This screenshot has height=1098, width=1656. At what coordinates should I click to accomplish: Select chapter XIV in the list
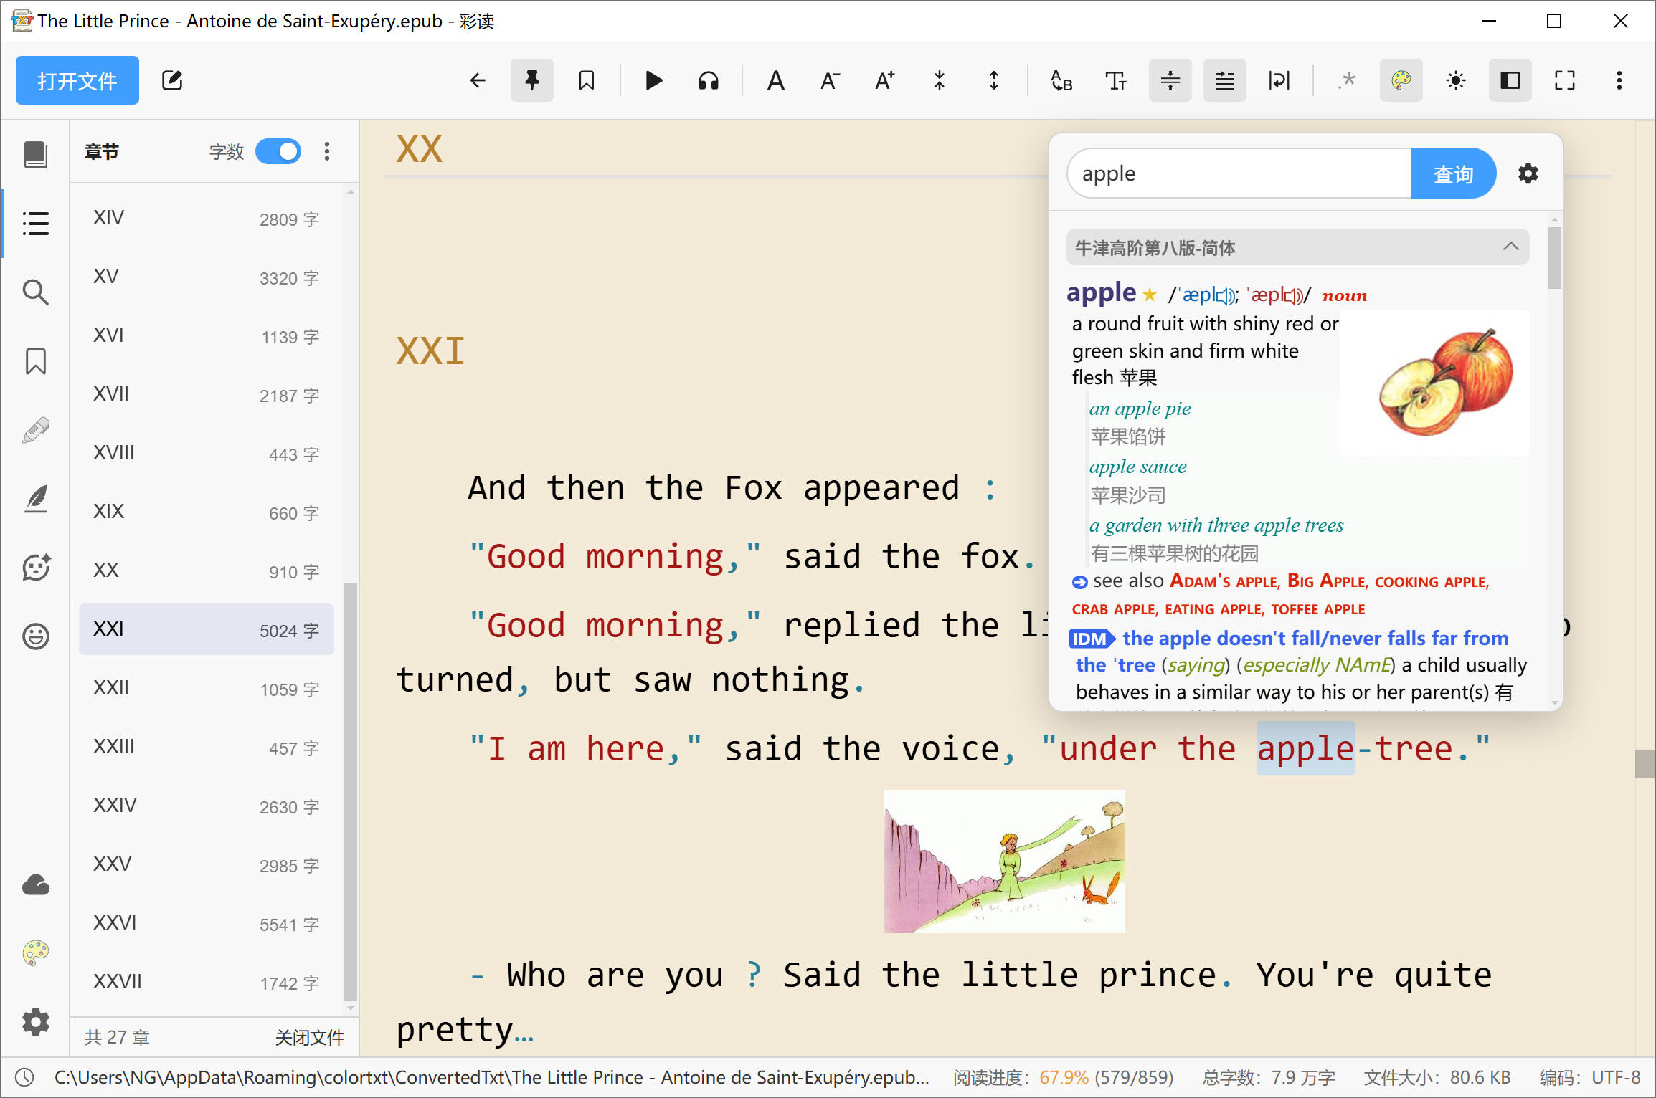point(207,218)
